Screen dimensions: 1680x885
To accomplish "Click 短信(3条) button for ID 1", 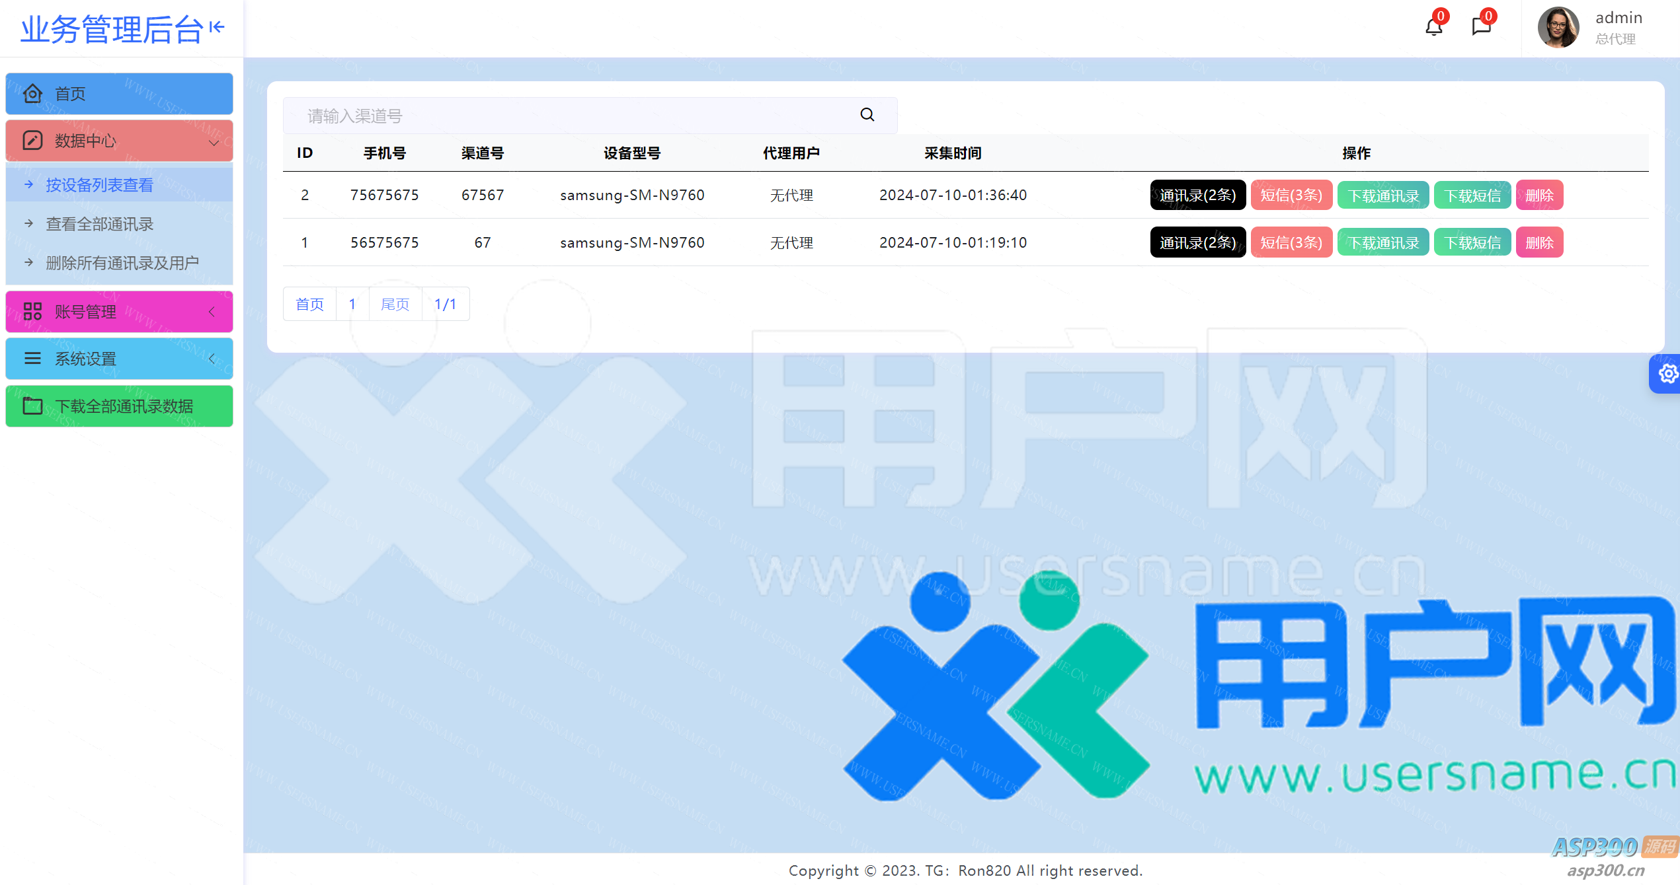I will tap(1291, 242).
